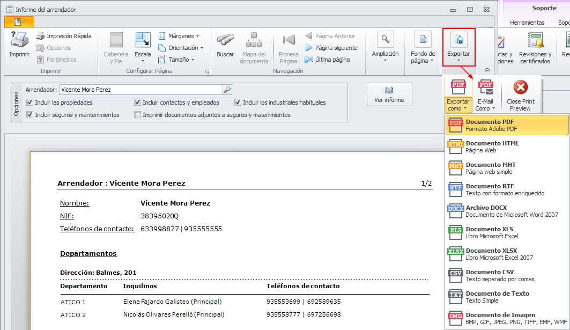Screen dimensions: 570x330
Task: Click the Buscar binoculars icon
Action: coord(225,40)
